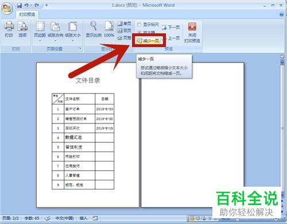Click the 文件名称 table header cell
The image size is (287, 224).
[x=79, y=99]
